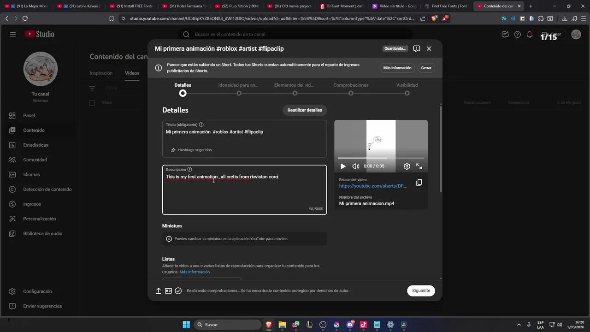
Task: Click the YouTube Studio logo
Action: tap(40, 34)
